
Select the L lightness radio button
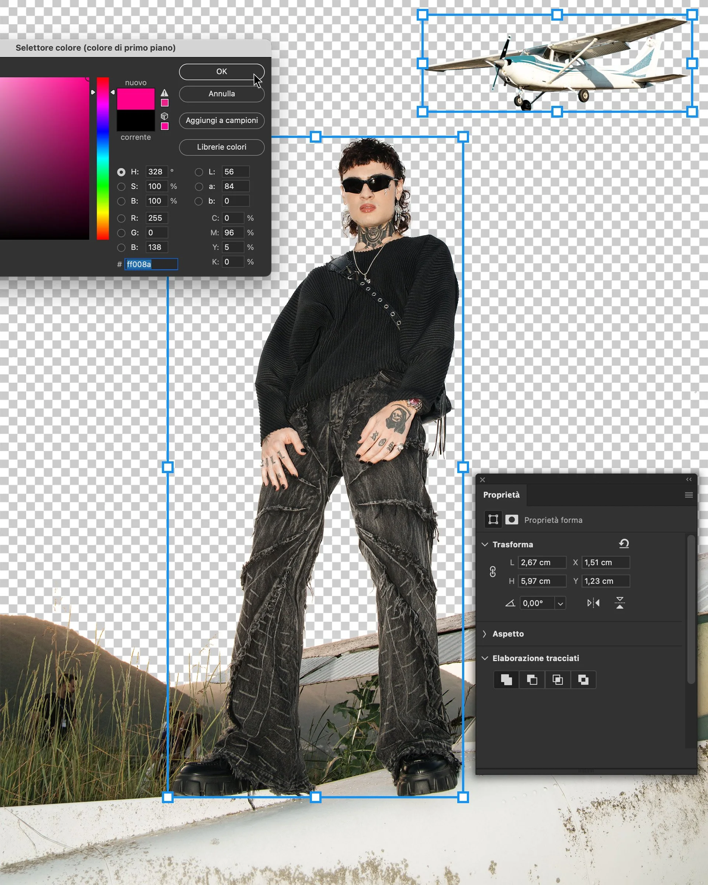199,172
